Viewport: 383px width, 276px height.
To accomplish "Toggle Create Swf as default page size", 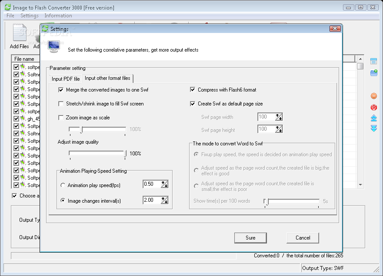I will point(193,104).
